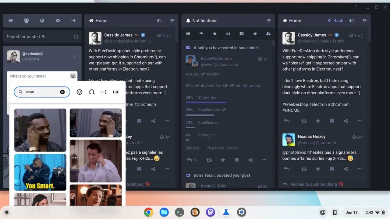Click the Refresh link under the poll
This screenshot has width=390, height=219.
click(x=192, y=148)
